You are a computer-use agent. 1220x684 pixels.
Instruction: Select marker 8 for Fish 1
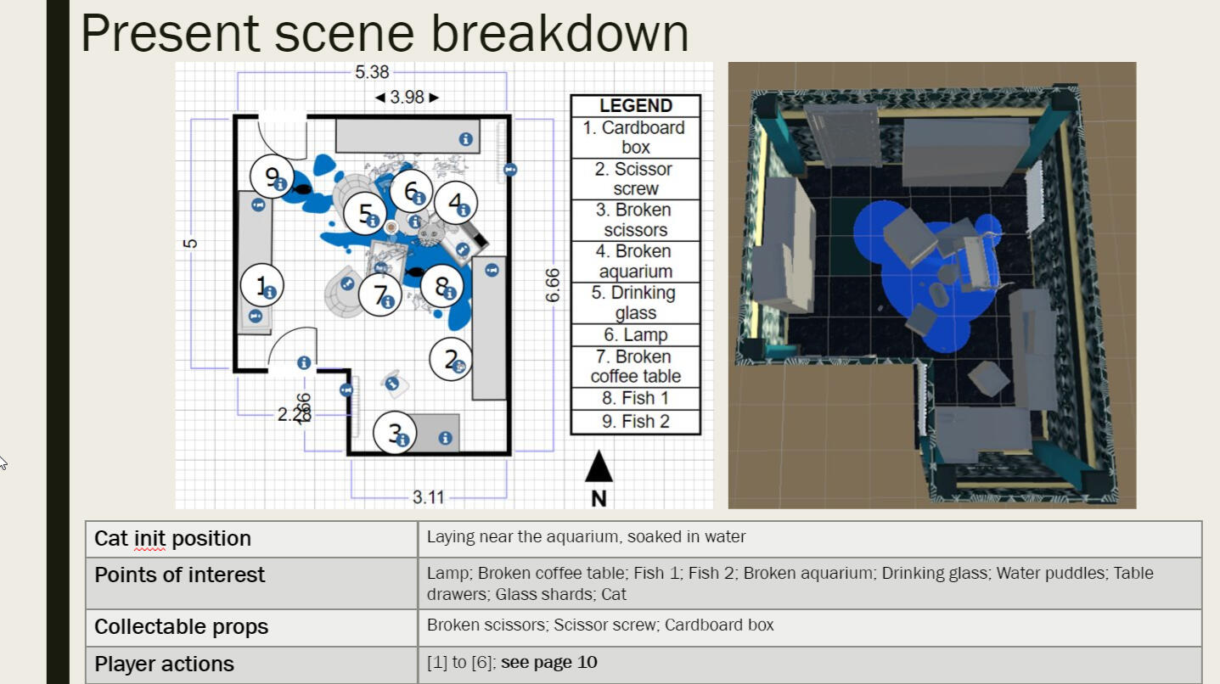(442, 287)
